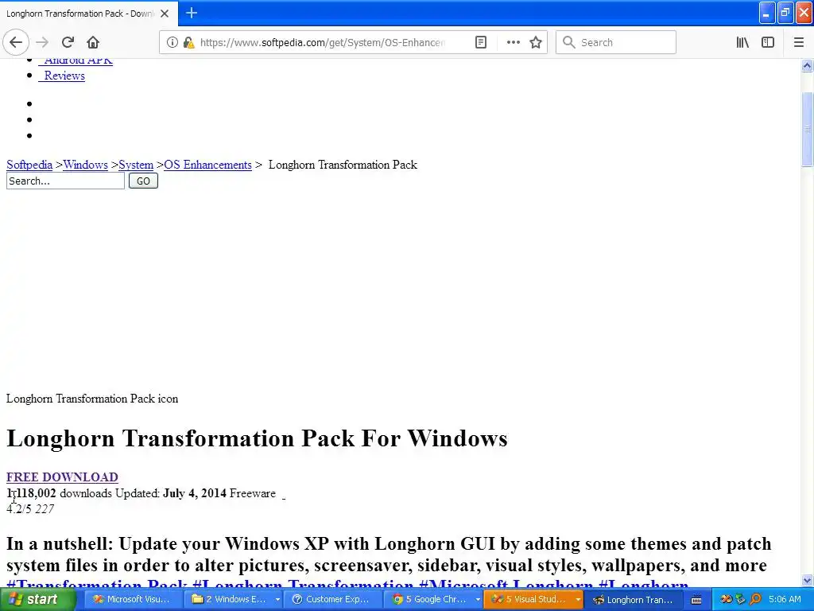Click the 4.2/5 rating text

pyautogui.click(x=19, y=508)
